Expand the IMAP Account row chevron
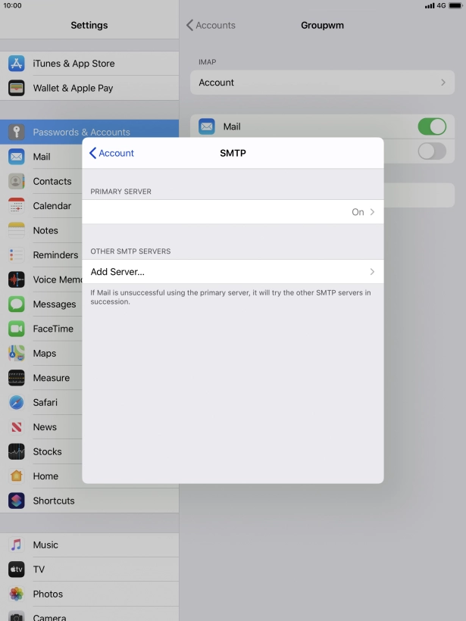Screen dimensions: 466x621 tap(443, 83)
